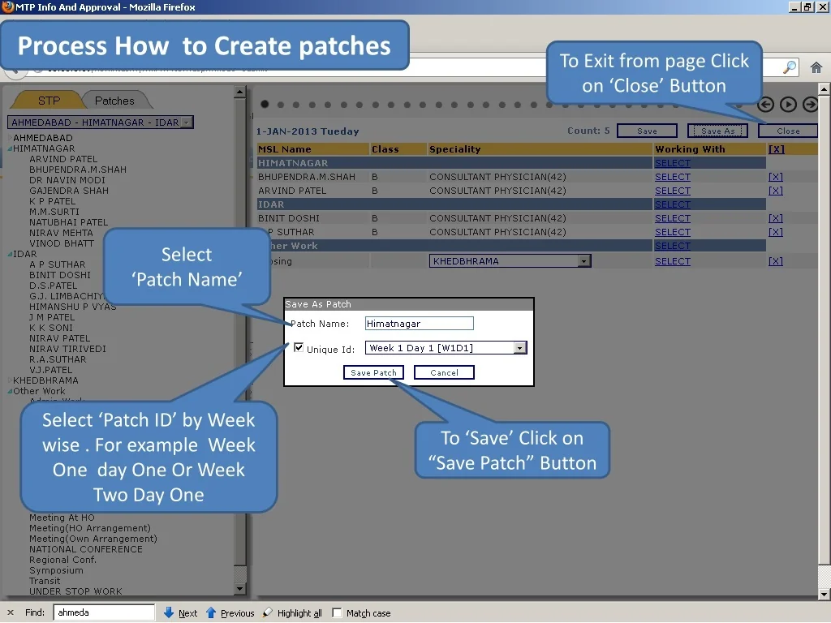Switch to the STP tab
This screenshot has width=831, height=623.
coord(49,101)
